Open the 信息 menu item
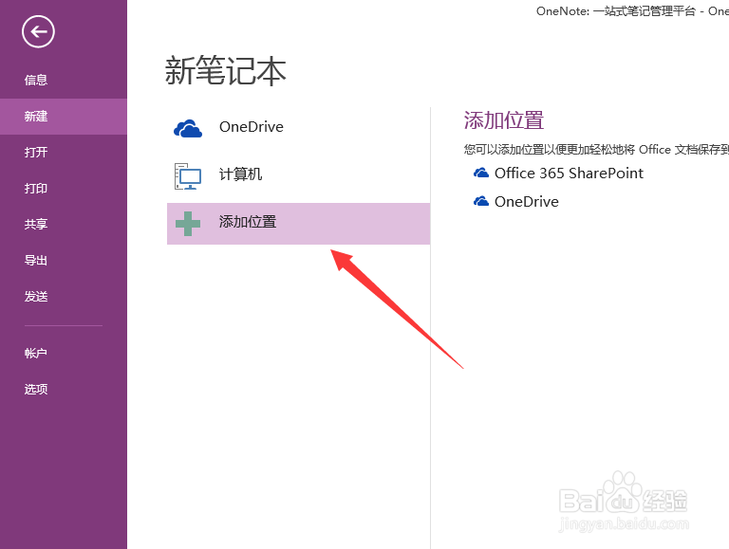 tap(64, 80)
